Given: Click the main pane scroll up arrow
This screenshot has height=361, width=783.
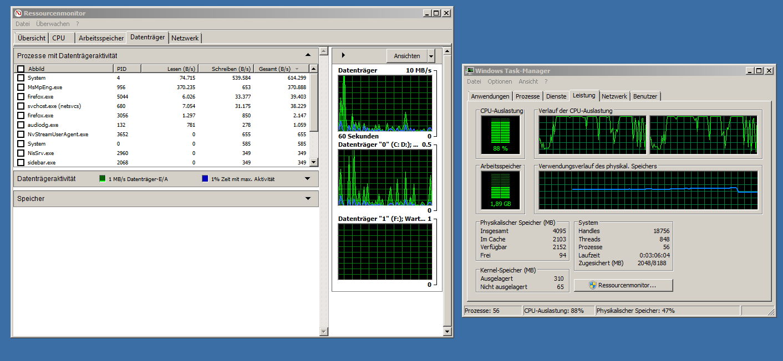Looking at the screenshot, I should click(324, 51).
